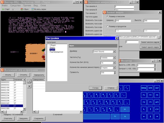164x123 pixels.
Task: Increase the Яркость brightness stepper
Action: (155, 65)
